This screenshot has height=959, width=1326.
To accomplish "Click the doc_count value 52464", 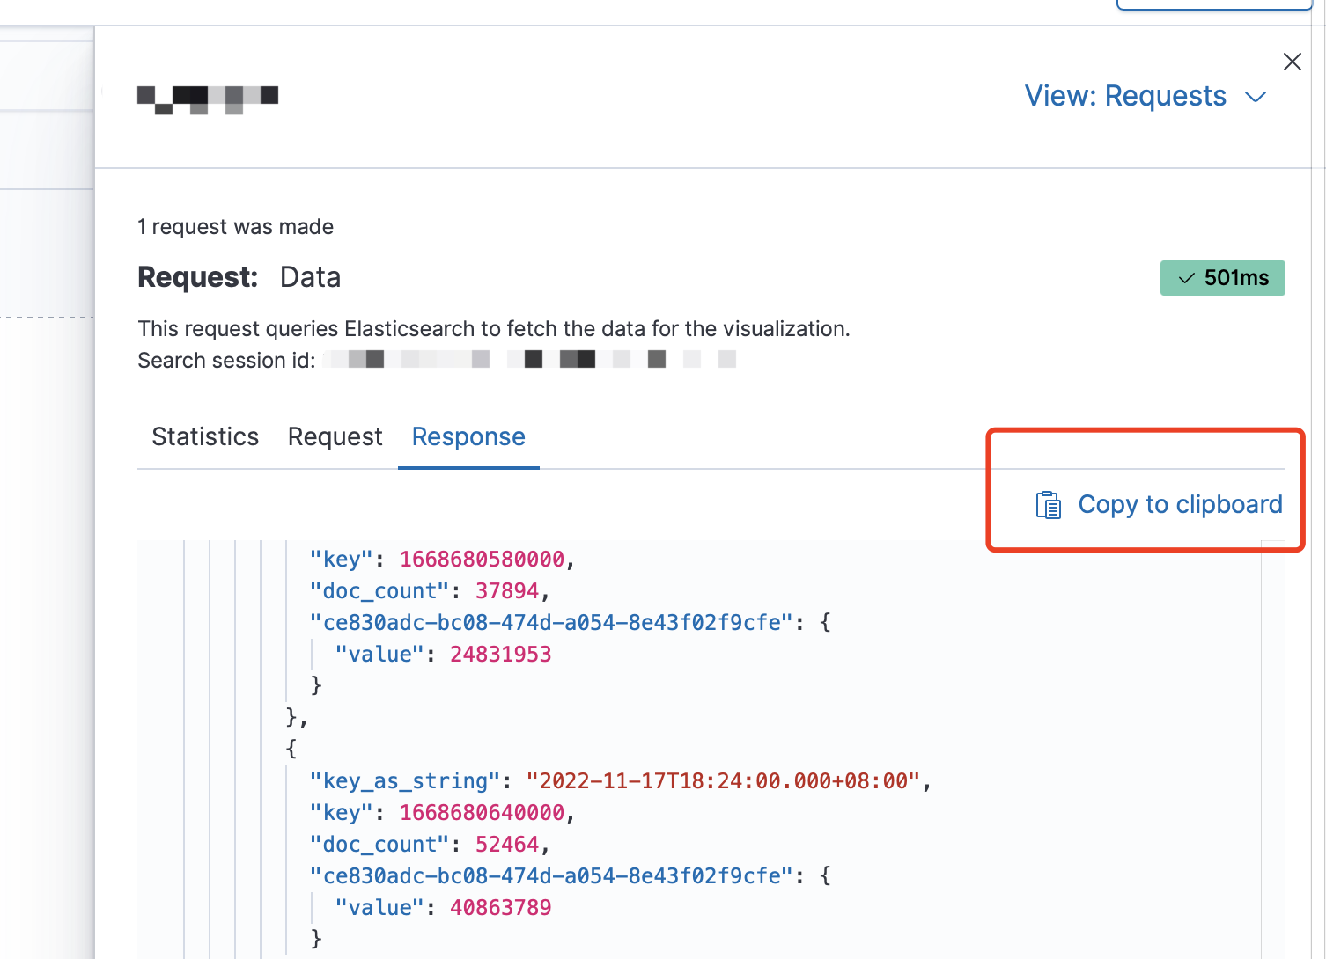I will click(x=507, y=845).
